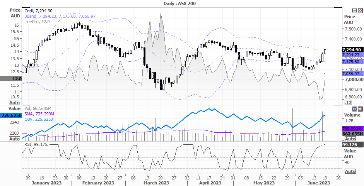Click the 7,400.00 price axis tick

coord(353,39)
